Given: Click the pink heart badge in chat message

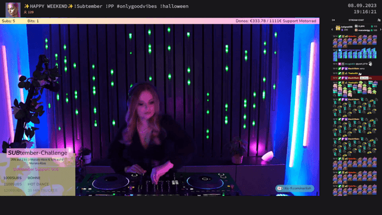Looking at the screenshot, I should coord(340,64).
